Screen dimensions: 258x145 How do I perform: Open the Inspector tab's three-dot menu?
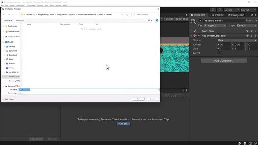(x=256, y=15)
